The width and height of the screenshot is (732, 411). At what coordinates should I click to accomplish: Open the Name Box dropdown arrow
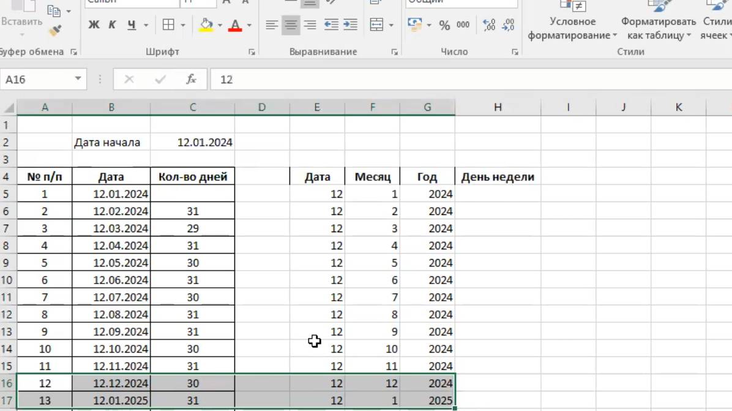[78, 79]
